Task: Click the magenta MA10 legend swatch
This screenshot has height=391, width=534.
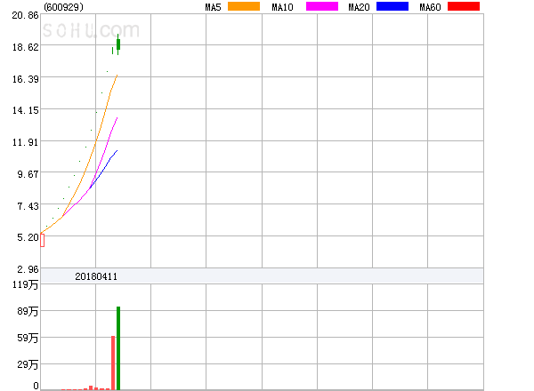Action: coord(322,6)
